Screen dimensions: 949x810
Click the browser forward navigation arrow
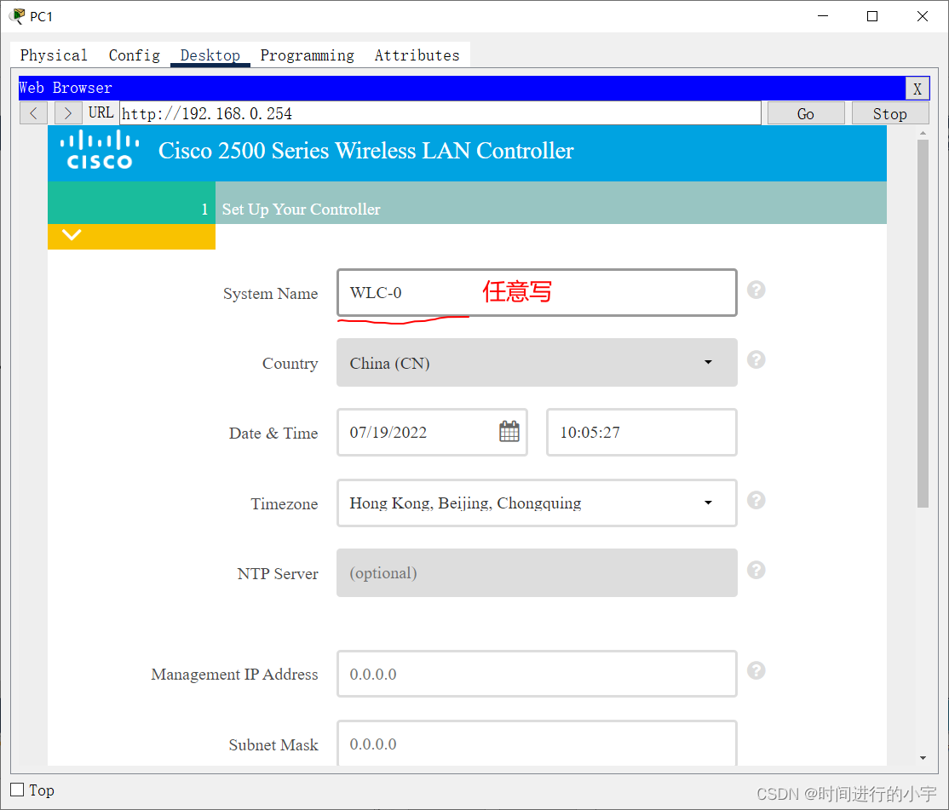pyautogui.click(x=67, y=112)
